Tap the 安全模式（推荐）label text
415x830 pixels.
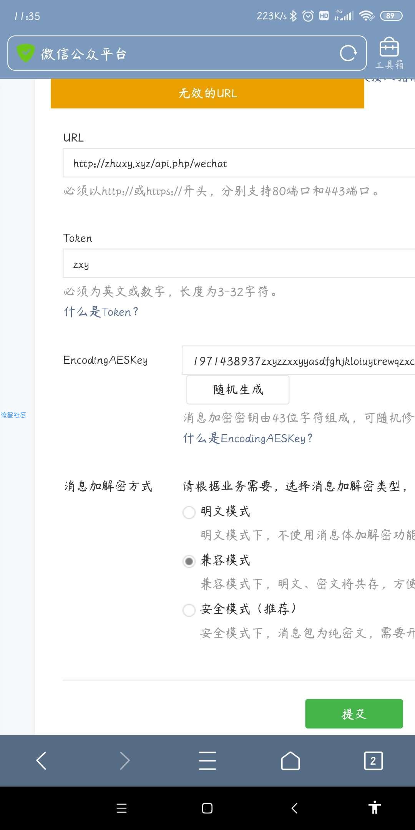[x=248, y=609]
